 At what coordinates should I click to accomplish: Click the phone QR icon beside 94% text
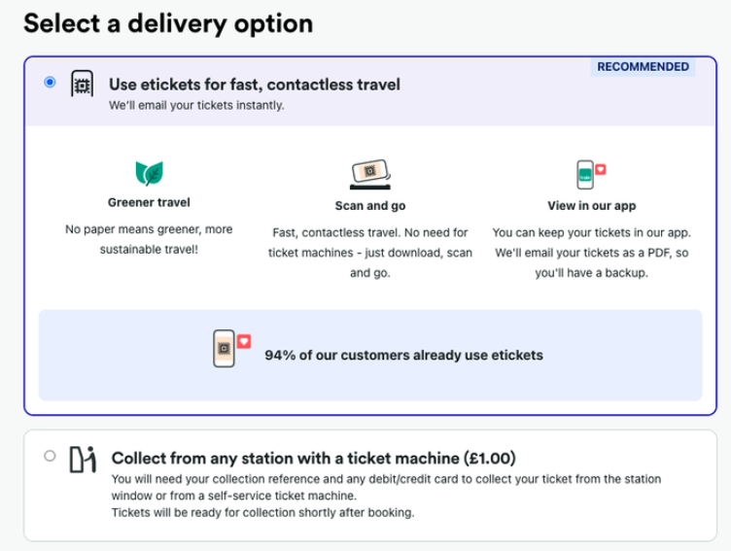pos(224,349)
